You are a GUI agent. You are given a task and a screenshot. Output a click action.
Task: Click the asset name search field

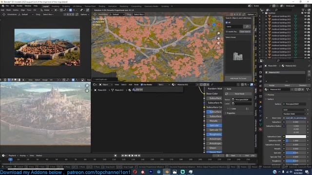[234, 26]
